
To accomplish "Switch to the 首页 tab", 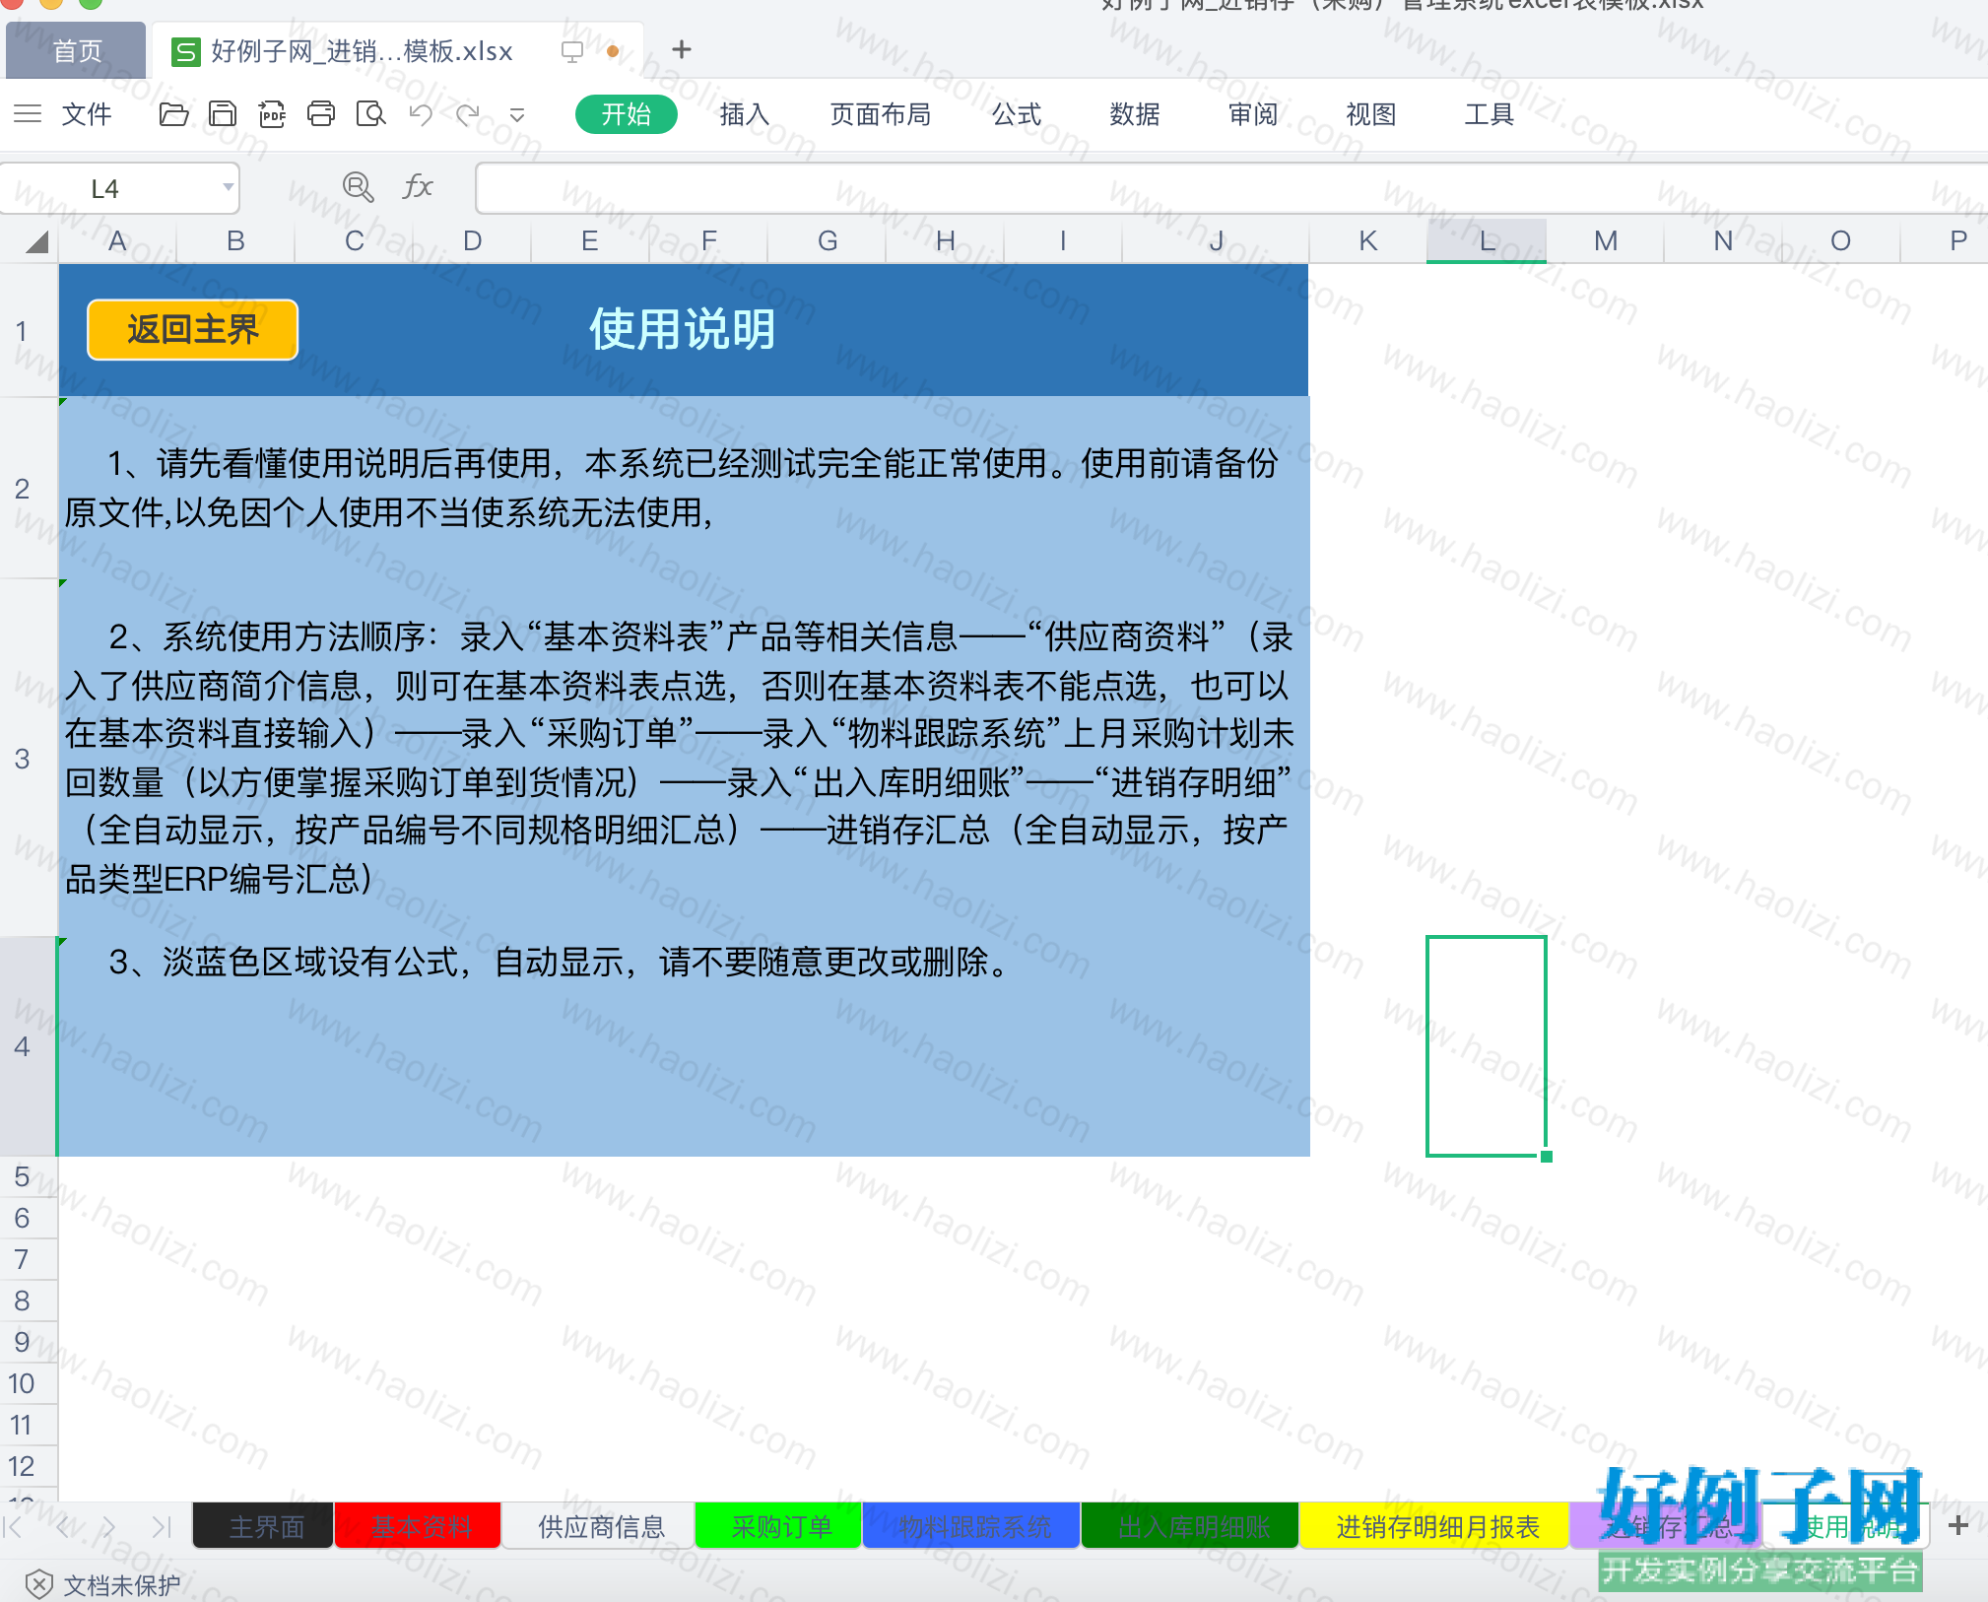I will (77, 51).
